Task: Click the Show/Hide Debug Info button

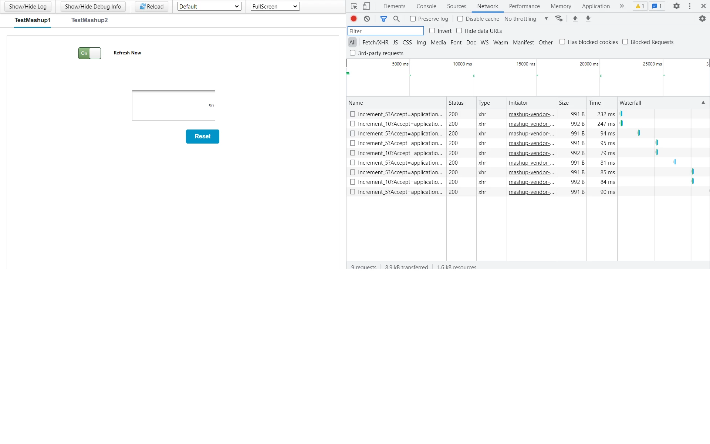Action: [x=93, y=6]
